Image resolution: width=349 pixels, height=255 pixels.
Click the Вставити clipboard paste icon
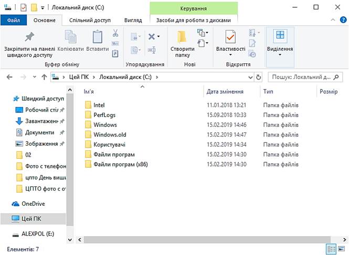[98, 37]
